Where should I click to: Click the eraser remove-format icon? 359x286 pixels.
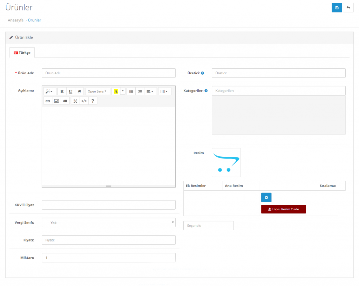(x=79, y=91)
